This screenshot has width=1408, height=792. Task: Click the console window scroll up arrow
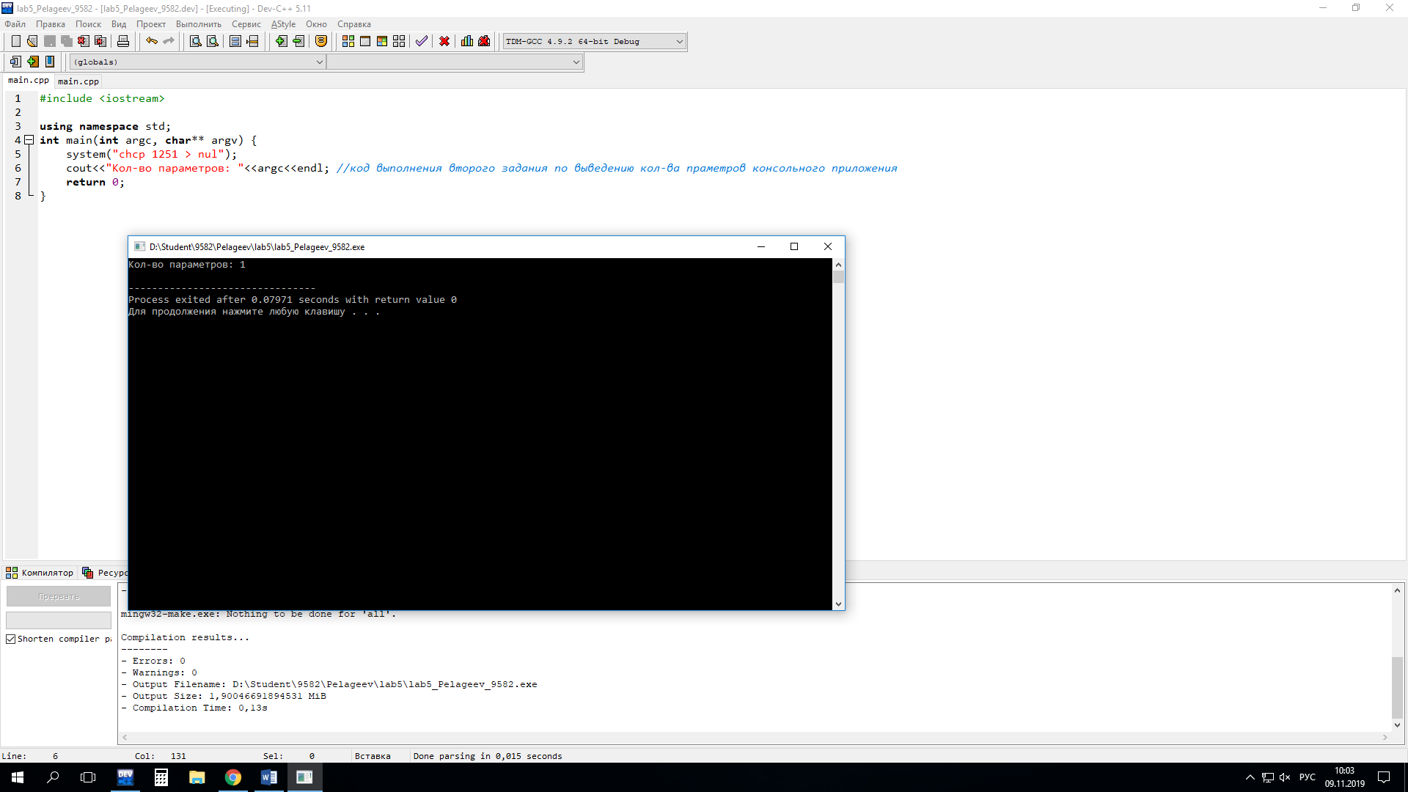pos(838,265)
